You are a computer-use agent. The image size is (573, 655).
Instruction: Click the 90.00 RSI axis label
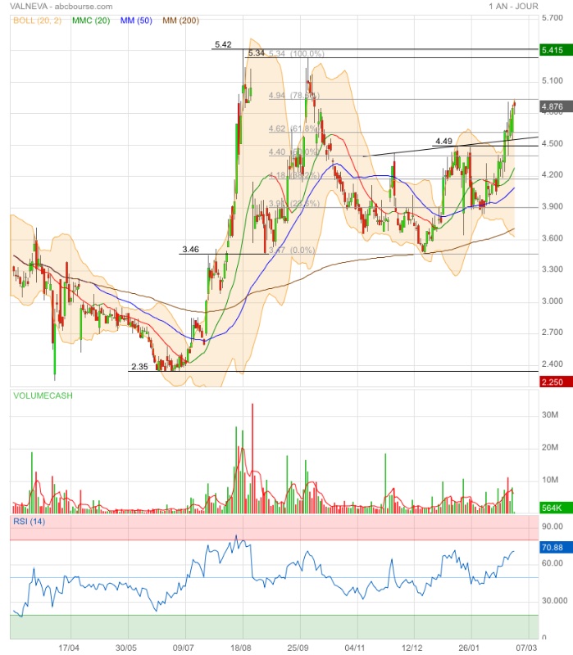click(x=552, y=526)
